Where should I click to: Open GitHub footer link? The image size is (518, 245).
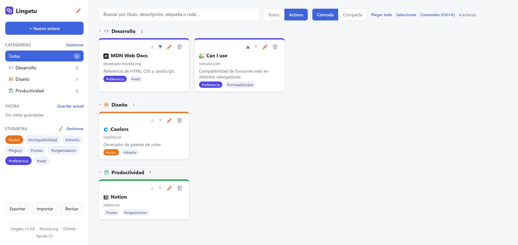pos(69,229)
